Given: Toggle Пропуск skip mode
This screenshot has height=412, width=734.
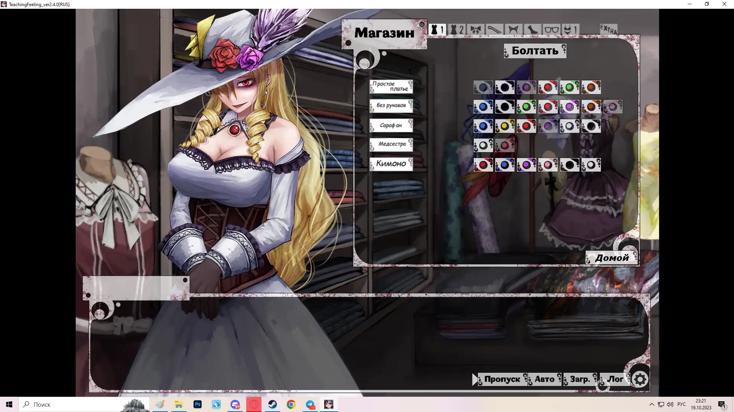Looking at the screenshot, I should (502, 379).
